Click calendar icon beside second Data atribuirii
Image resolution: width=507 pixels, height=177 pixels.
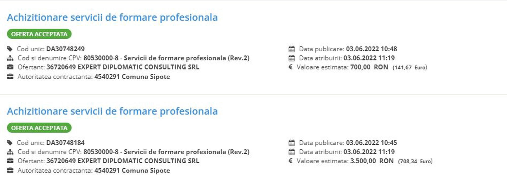tap(292, 152)
